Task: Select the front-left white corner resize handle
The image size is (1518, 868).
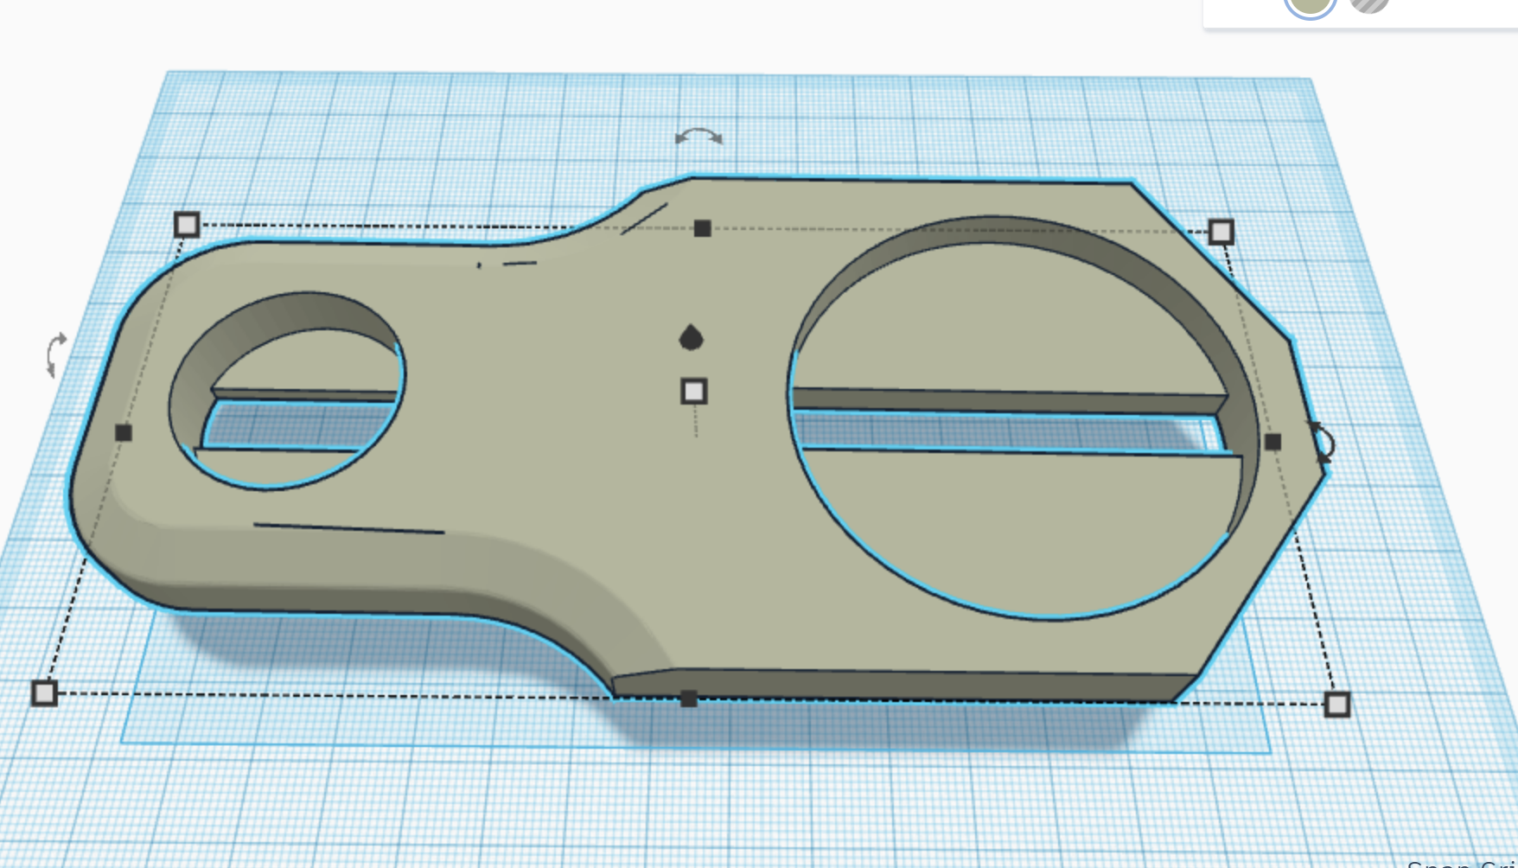Action: [44, 693]
